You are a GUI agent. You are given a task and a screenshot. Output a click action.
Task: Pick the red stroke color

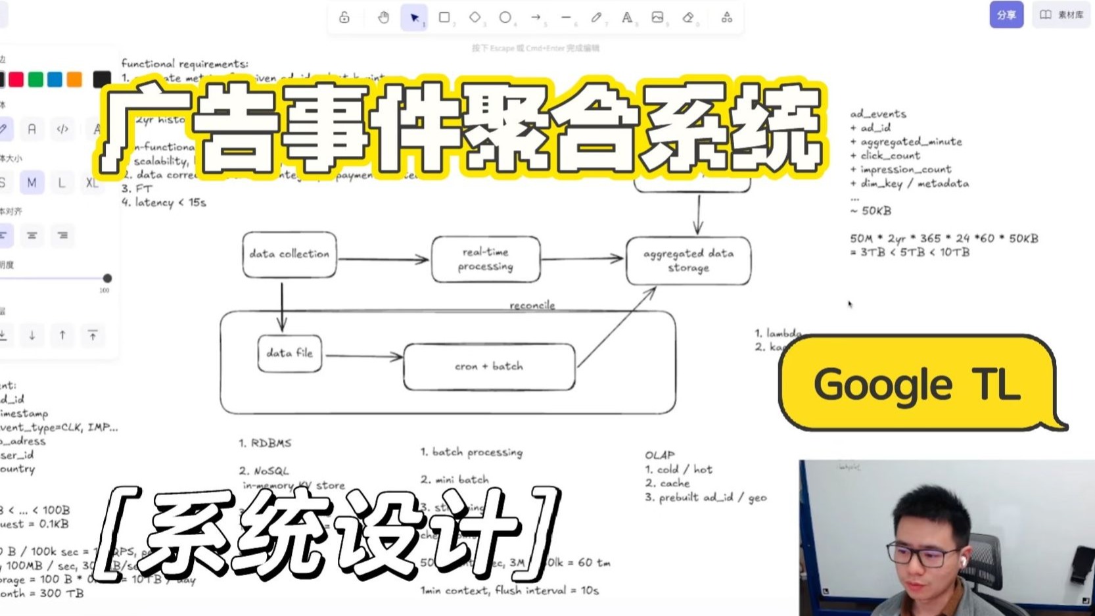(16, 80)
